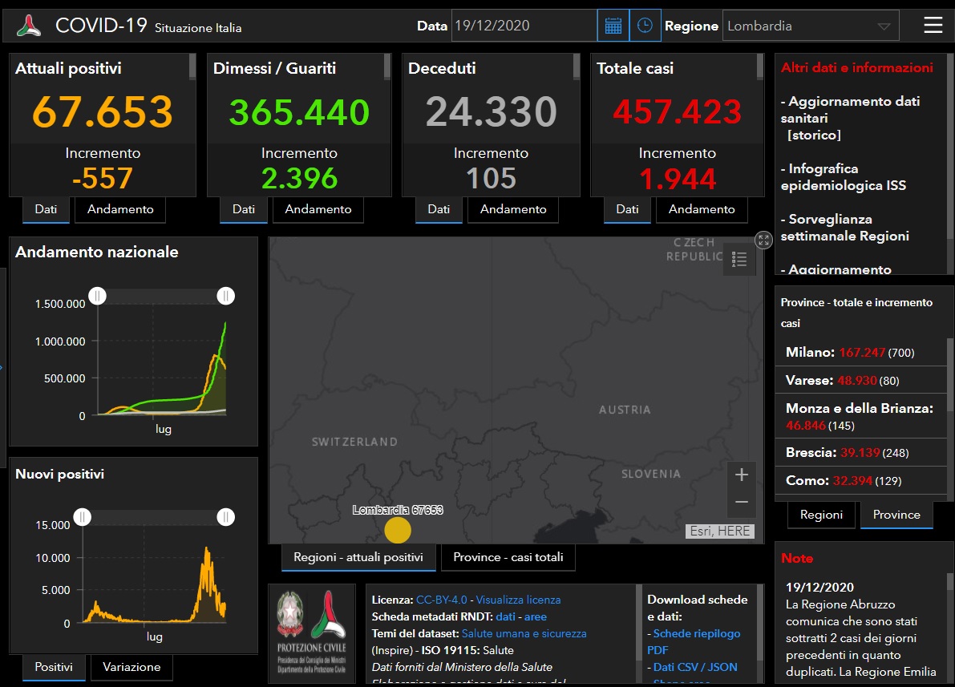The height and width of the screenshot is (687, 955).
Task: Open Infografica epidemiologica ISS link
Action: tap(844, 177)
